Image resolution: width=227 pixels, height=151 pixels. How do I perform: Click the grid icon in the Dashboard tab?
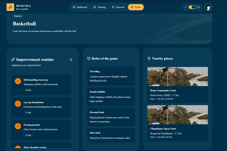[x=74, y=7]
